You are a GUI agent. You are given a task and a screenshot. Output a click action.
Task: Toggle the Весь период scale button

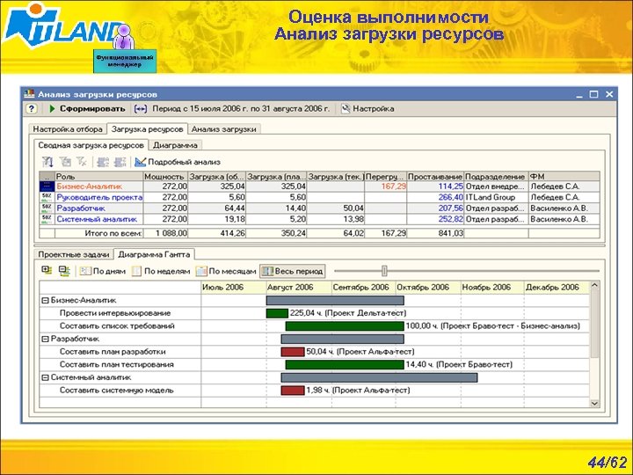[x=292, y=271]
